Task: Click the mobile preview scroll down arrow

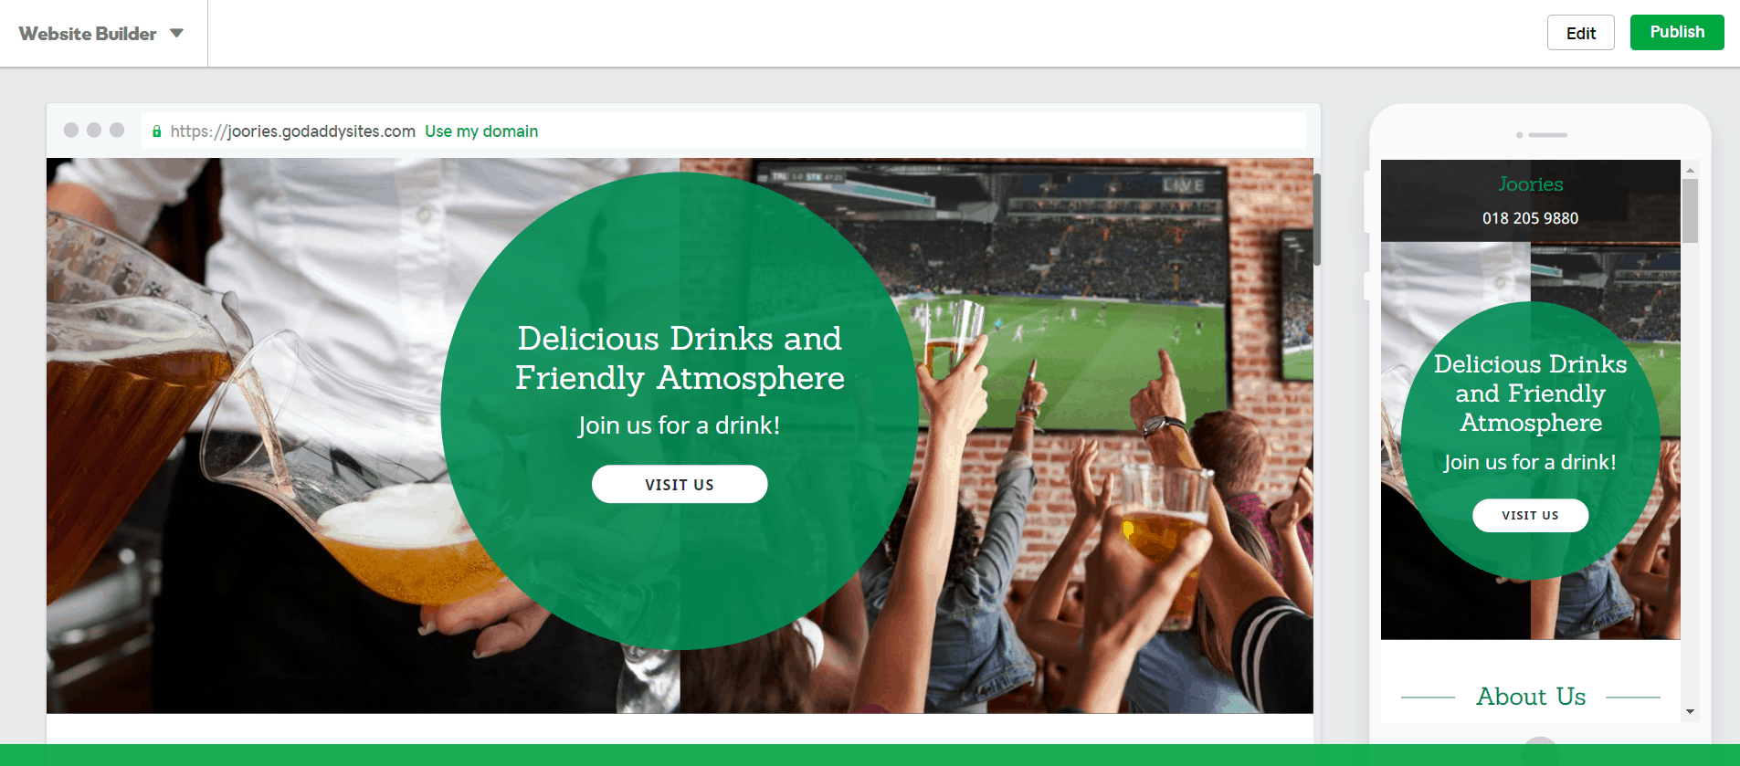Action: [x=1690, y=711]
